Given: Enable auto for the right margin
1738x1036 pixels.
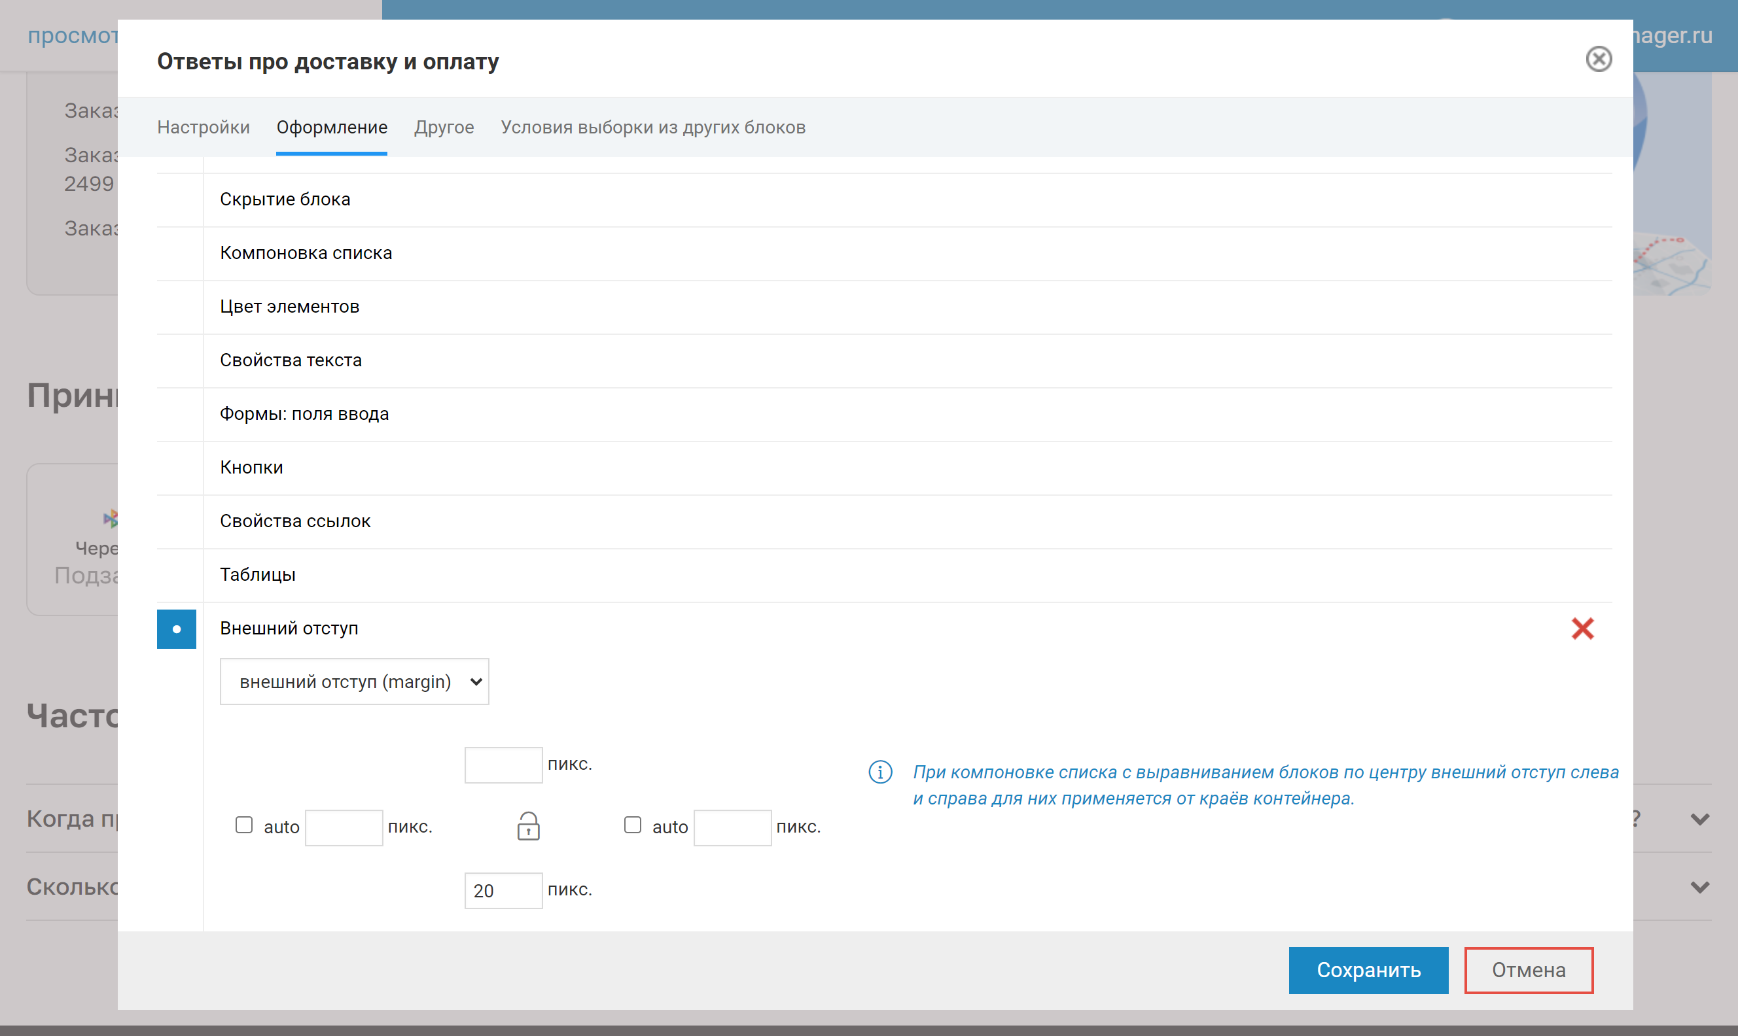Looking at the screenshot, I should 633,825.
